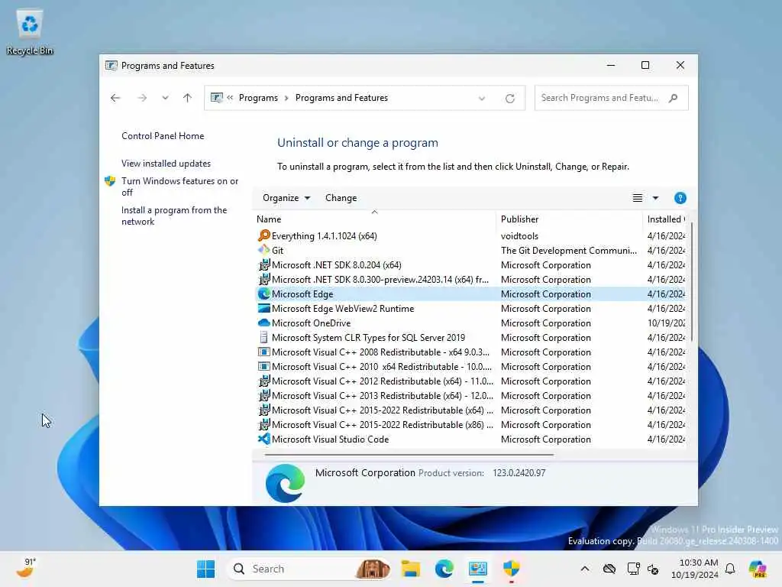The height and width of the screenshot is (587, 782).
Task: Open Copilot preview taskbar icon
Action: tap(757, 569)
